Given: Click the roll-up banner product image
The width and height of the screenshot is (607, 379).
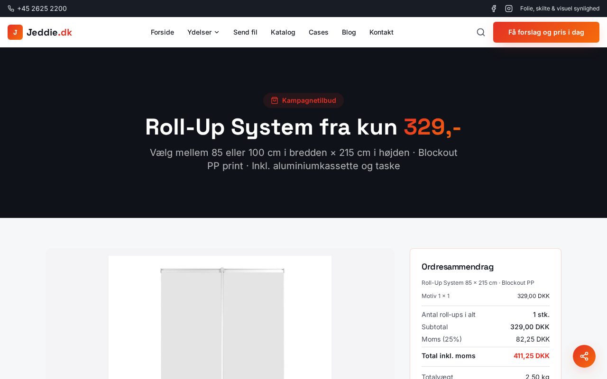Looking at the screenshot, I should (220, 322).
